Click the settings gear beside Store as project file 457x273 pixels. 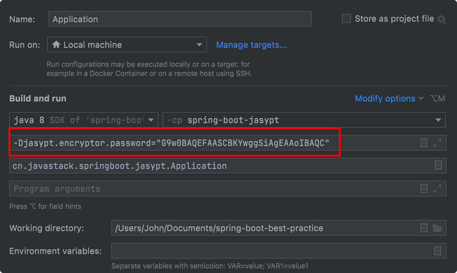442,19
